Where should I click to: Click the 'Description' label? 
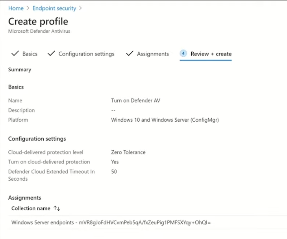(x=21, y=110)
